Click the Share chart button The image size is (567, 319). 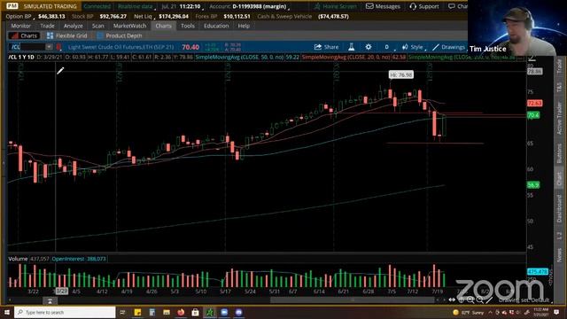[x=327, y=47]
